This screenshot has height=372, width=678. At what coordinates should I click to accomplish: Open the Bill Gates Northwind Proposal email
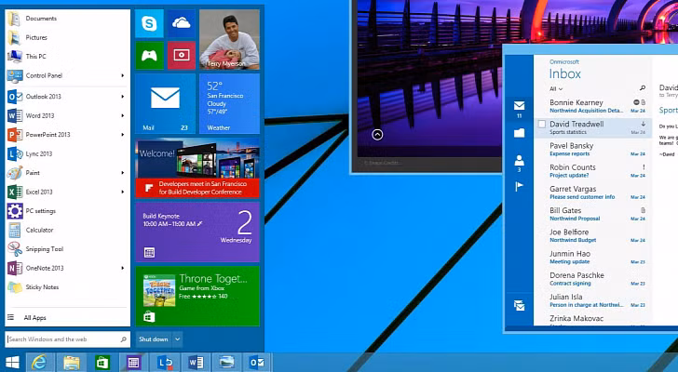click(593, 214)
